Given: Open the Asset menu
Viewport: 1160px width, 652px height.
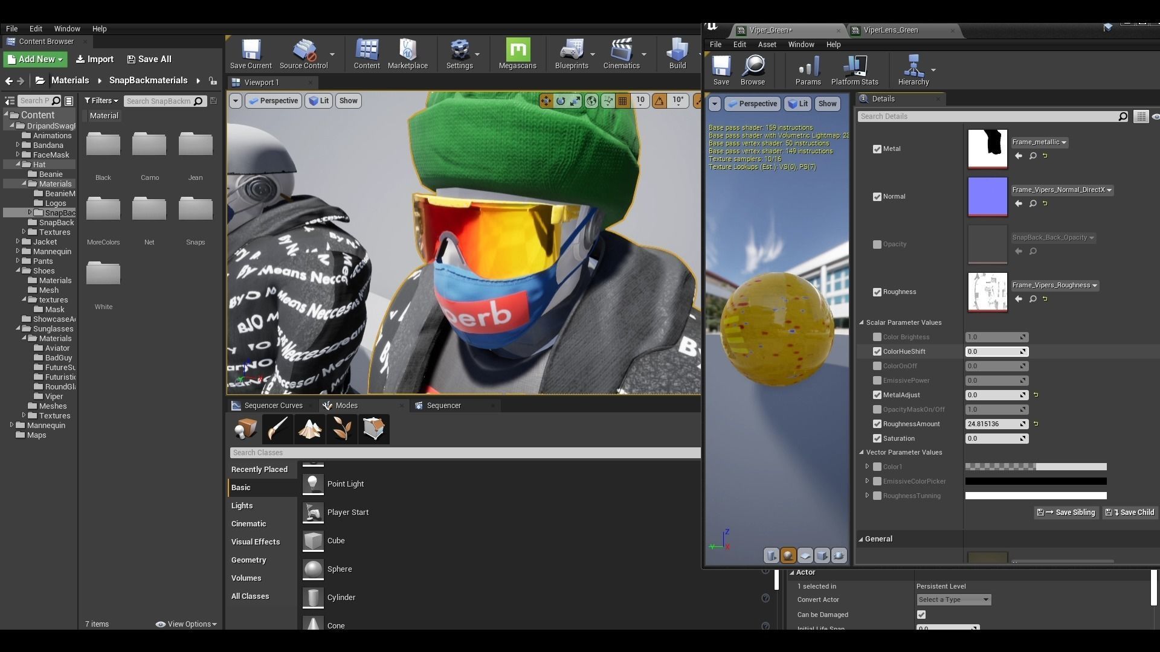Looking at the screenshot, I should [x=767, y=44].
